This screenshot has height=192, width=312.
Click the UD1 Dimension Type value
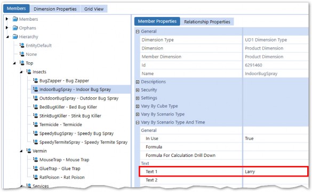[266, 40]
